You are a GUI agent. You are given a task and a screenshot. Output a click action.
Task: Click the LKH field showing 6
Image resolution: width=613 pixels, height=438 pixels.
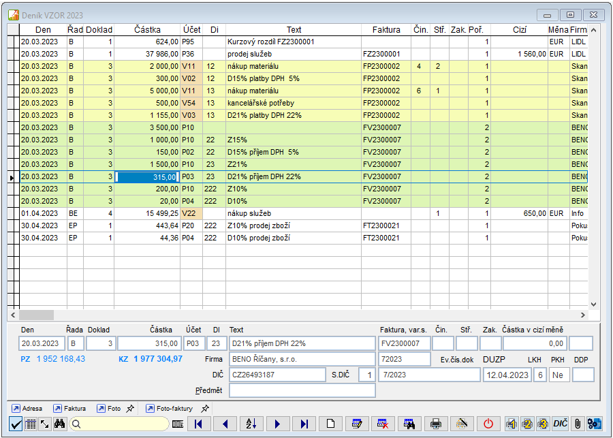(540, 375)
